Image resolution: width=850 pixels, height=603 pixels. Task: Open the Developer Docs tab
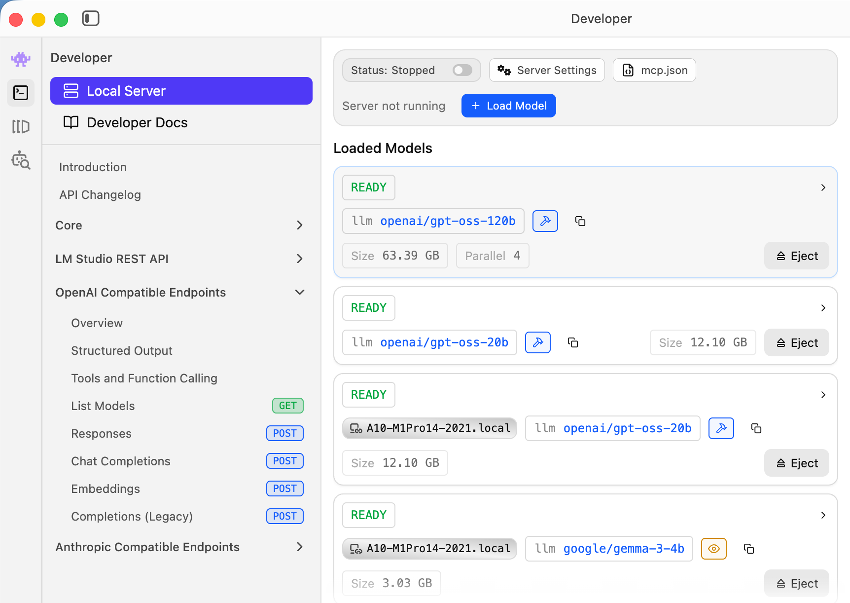point(137,122)
